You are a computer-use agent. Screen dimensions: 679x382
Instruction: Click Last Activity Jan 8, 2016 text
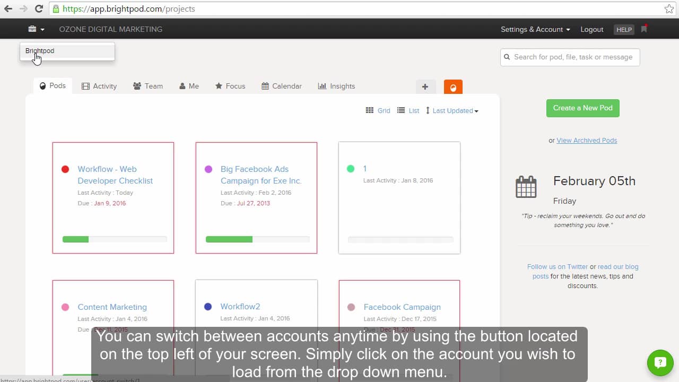tap(398, 180)
